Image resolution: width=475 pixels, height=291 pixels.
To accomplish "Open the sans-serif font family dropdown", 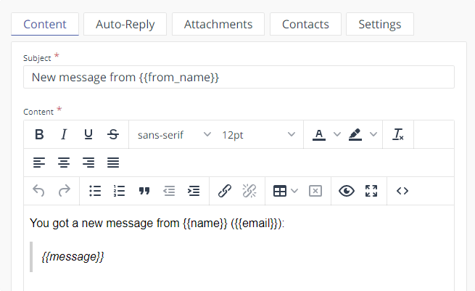I will click(x=174, y=134).
